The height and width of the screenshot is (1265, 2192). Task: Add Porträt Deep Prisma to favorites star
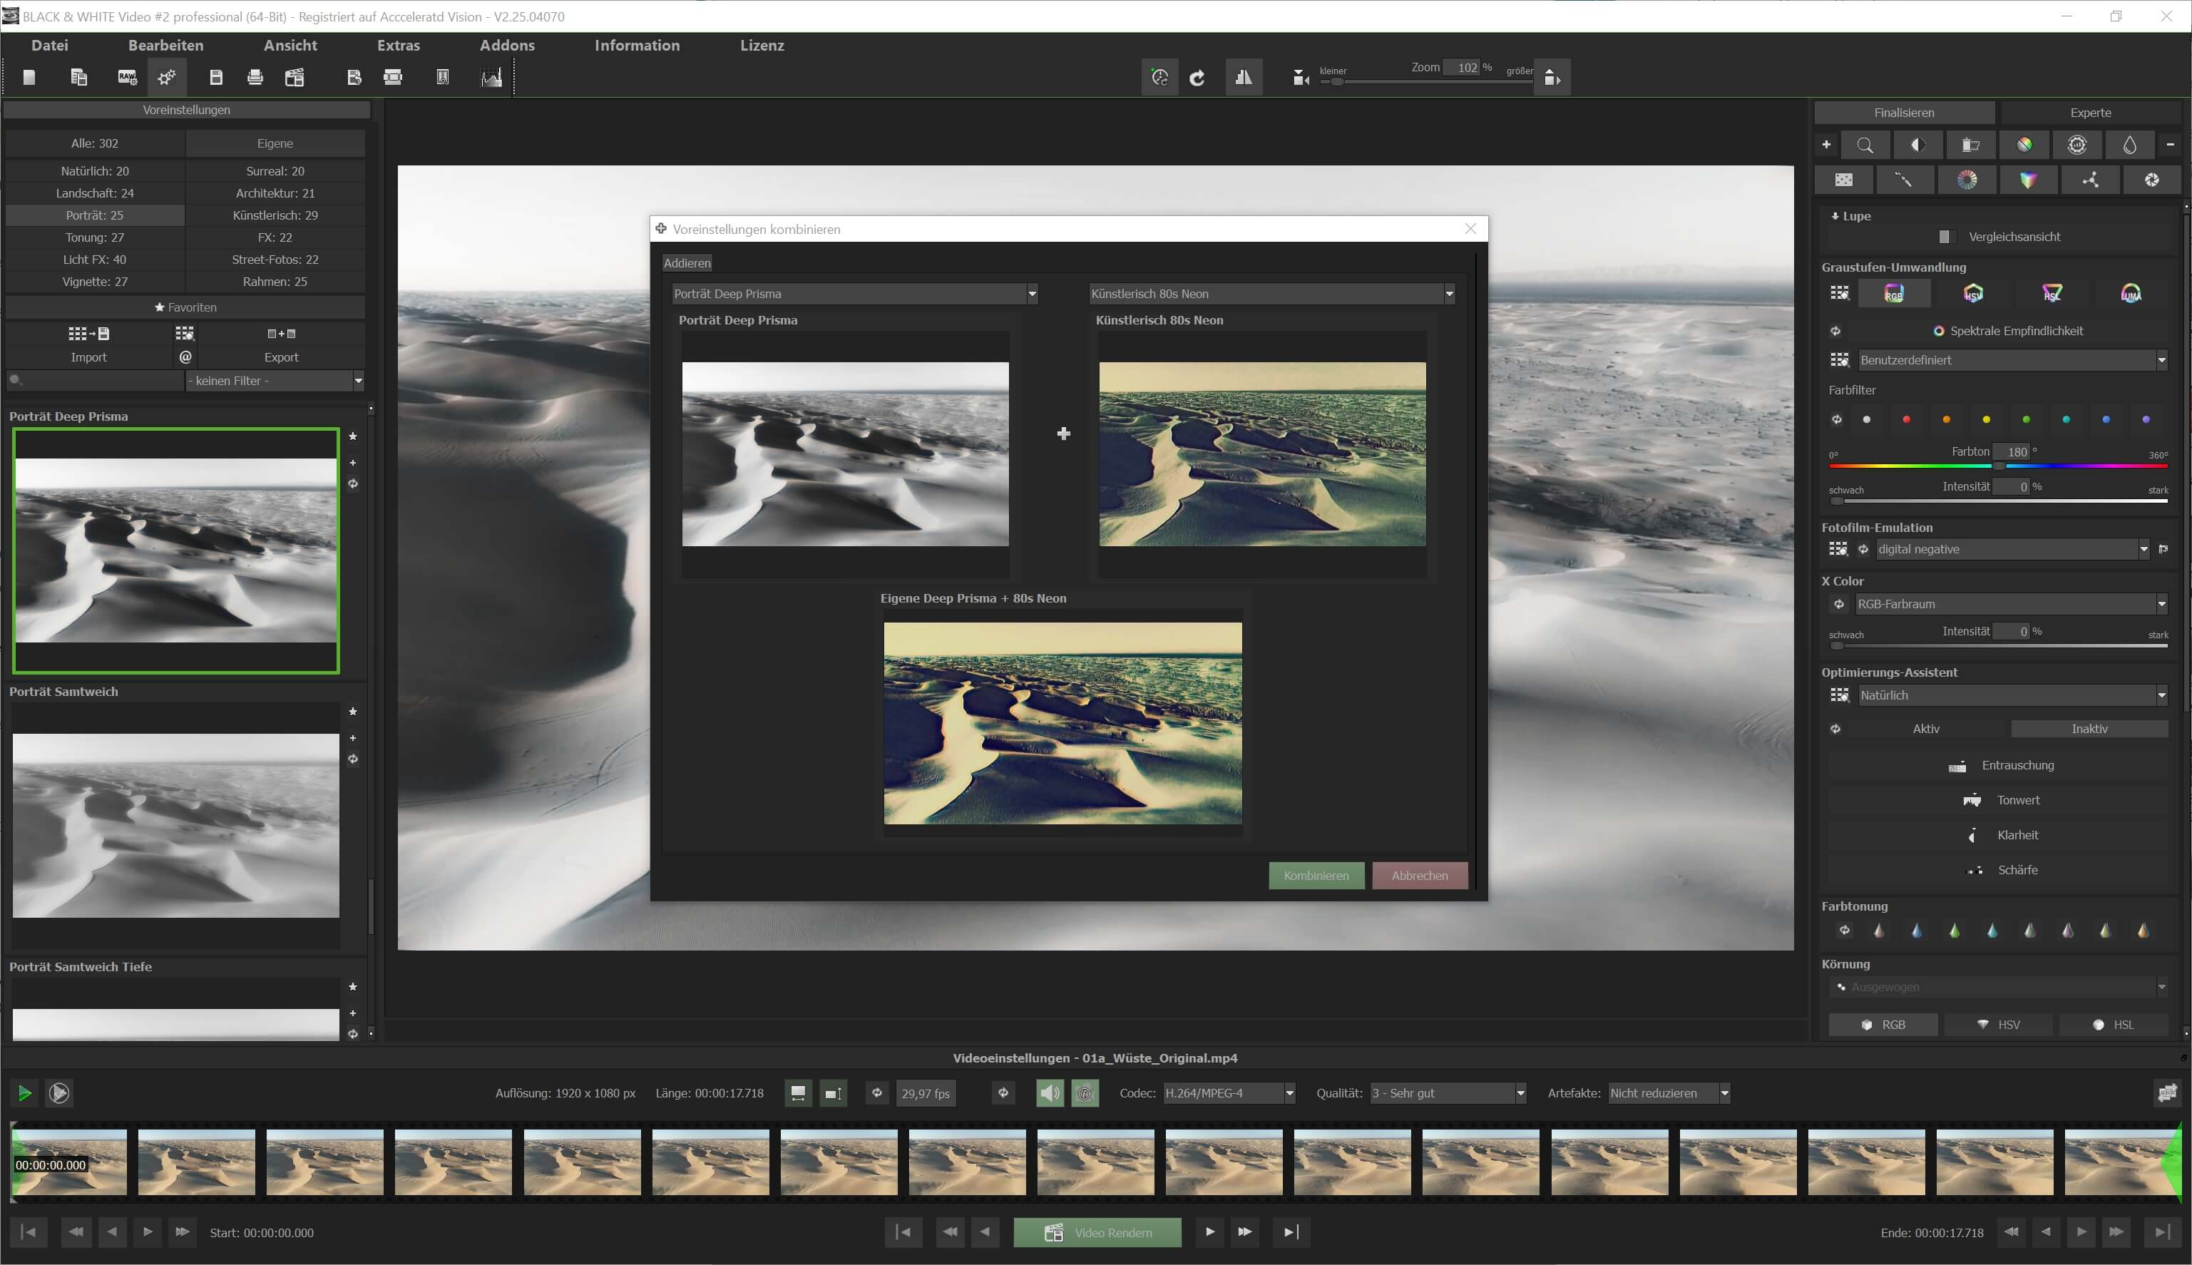[x=353, y=437]
